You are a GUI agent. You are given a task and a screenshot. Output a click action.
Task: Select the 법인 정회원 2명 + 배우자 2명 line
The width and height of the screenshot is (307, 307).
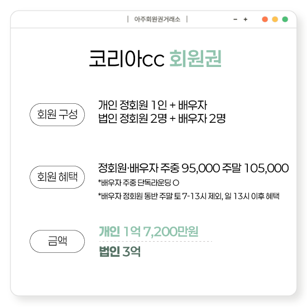pyautogui.click(x=162, y=118)
